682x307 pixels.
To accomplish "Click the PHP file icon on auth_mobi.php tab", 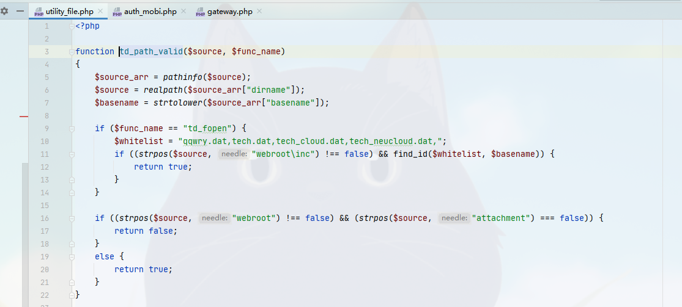I will click(116, 12).
